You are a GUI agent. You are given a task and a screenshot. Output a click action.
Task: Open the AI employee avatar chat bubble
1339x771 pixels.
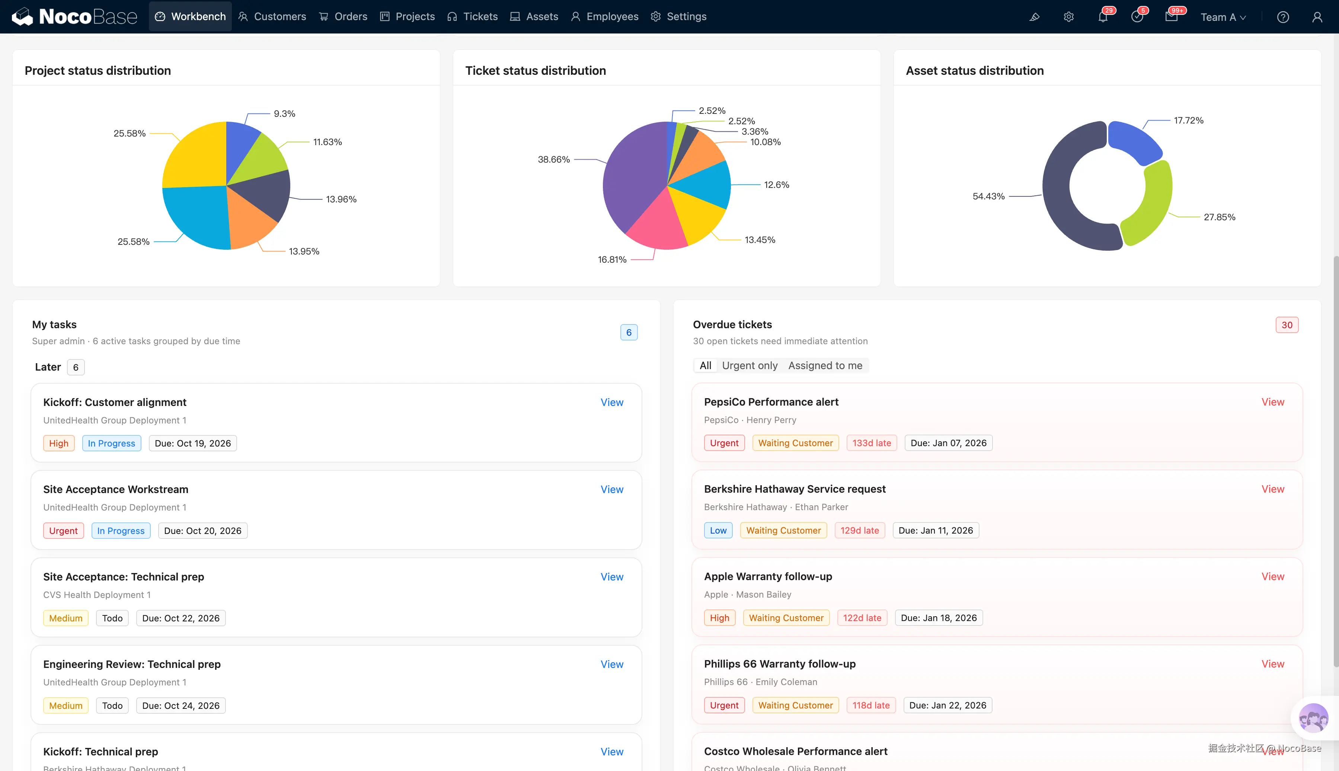point(1314,718)
